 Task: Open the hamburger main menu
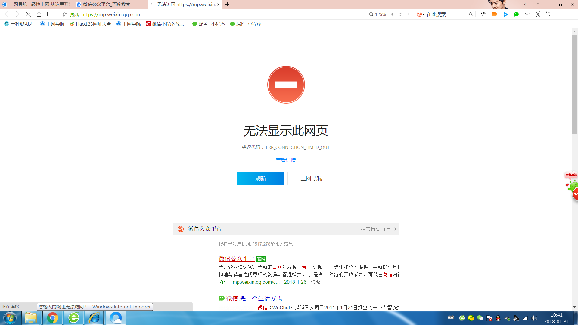pyautogui.click(x=571, y=14)
